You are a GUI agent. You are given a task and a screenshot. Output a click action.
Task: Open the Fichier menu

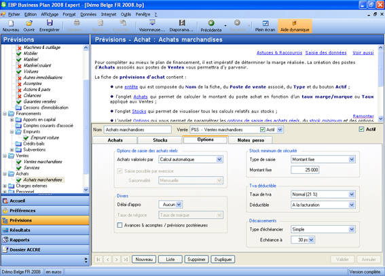14,14
